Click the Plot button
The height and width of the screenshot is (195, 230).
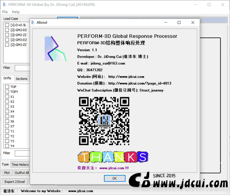(x=7, y=173)
